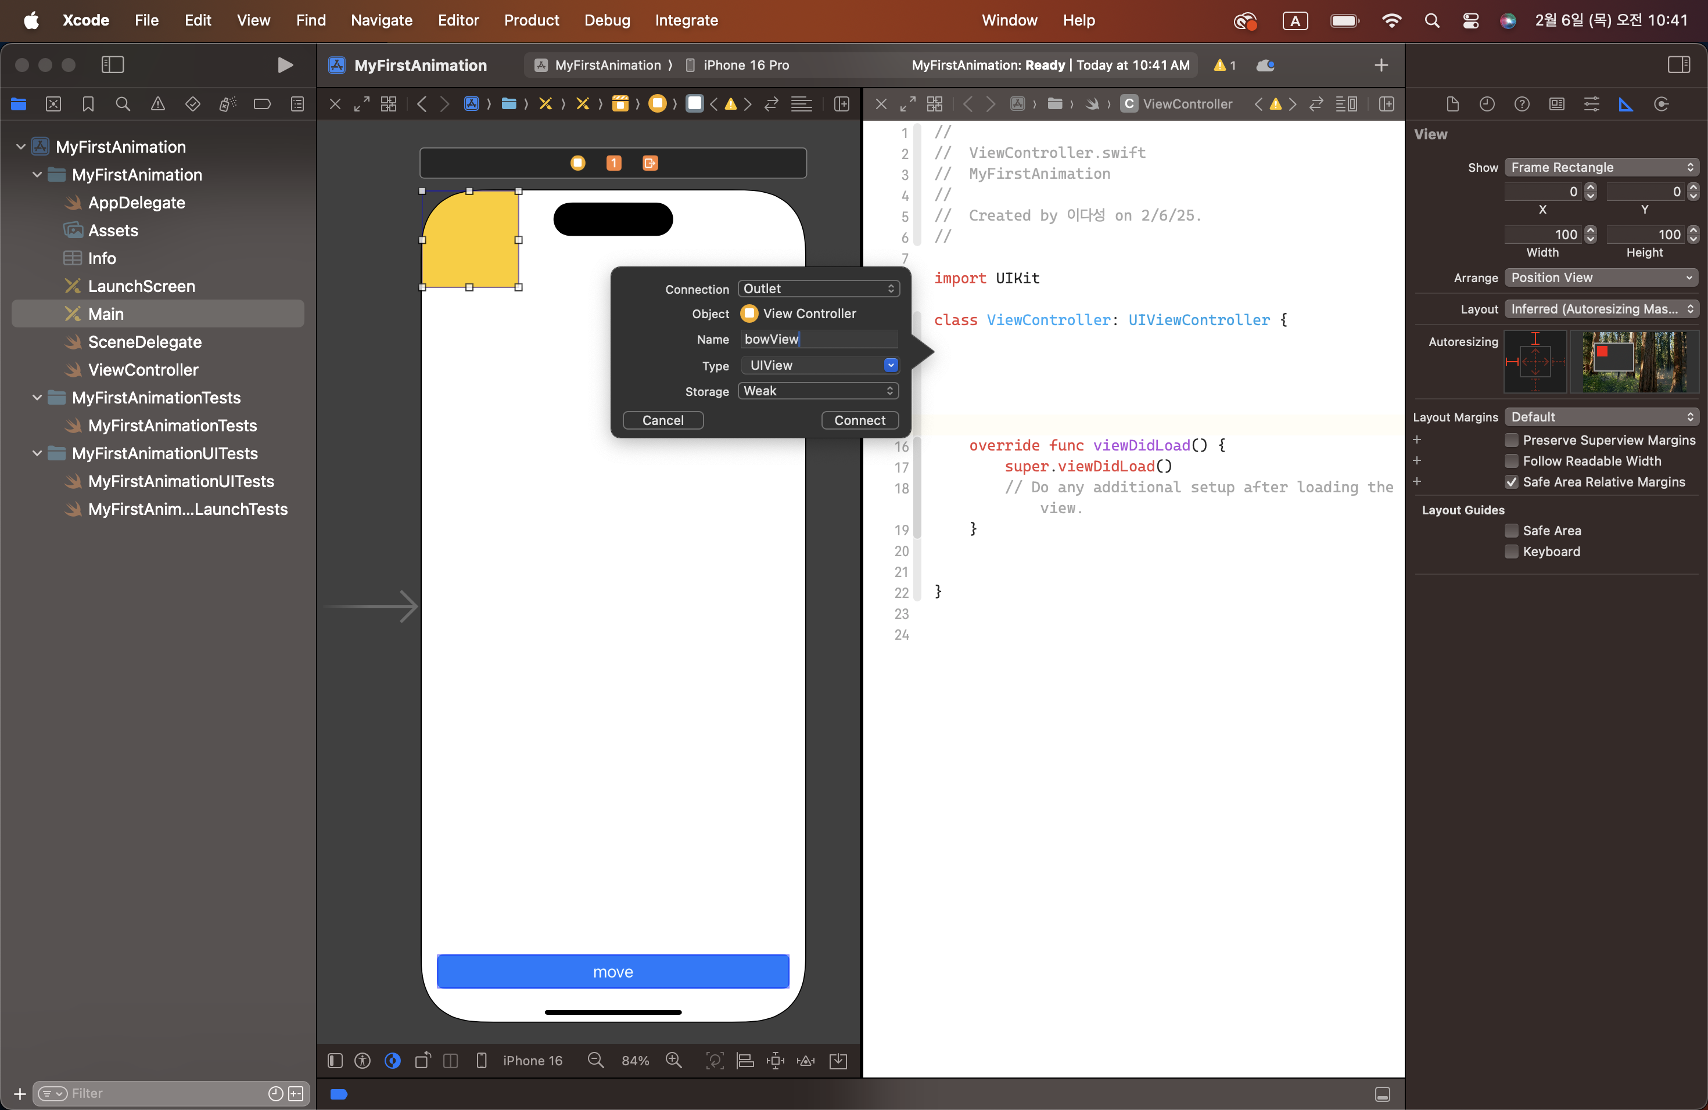Click the Cancel button

[x=662, y=420]
